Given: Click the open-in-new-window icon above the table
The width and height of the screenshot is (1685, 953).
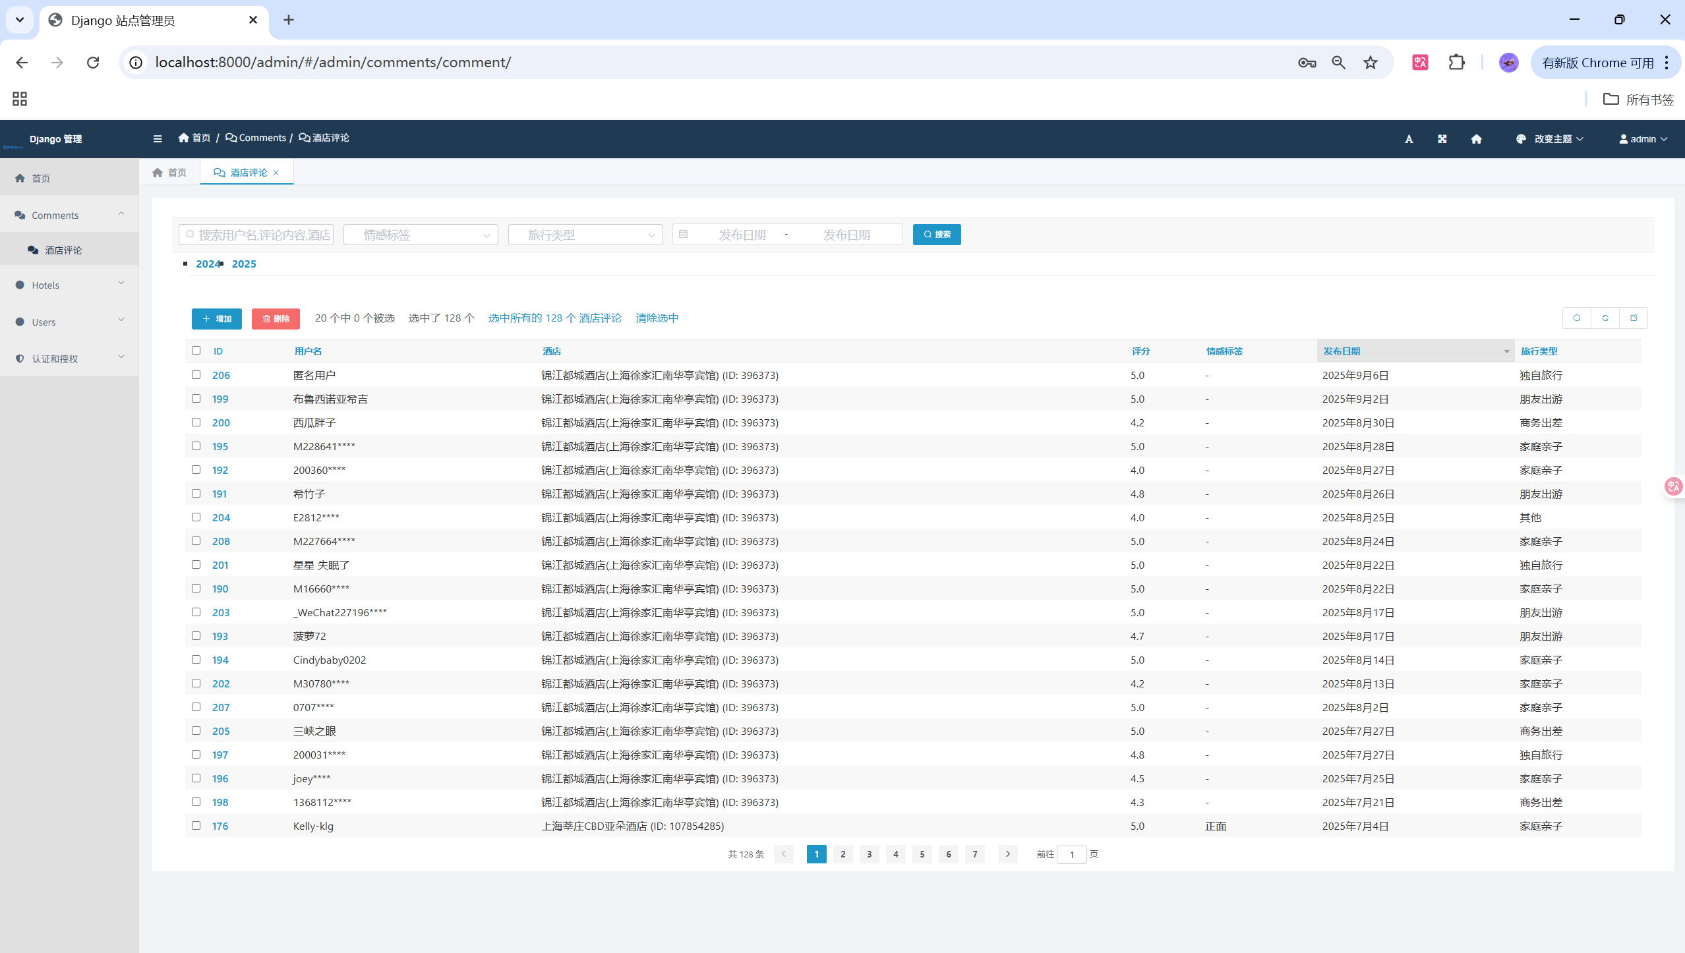Looking at the screenshot, I should [1634, 318].
